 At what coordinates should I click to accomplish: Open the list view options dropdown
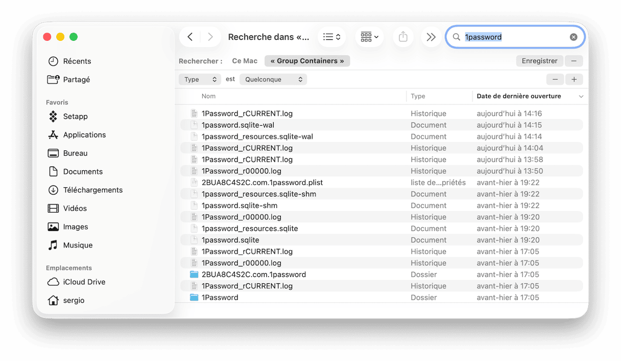pos(332,37)
